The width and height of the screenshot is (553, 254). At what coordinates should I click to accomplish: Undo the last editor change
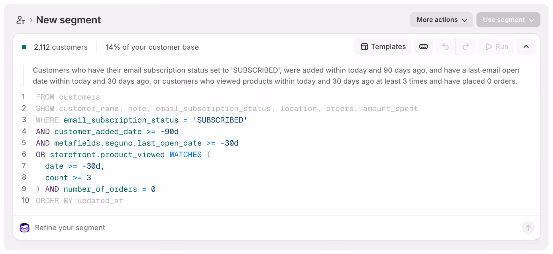click(446, 47)
